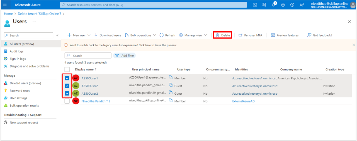Toggle the select-all header checkbox
The width and height of the screenshot is (357, 141).
tap(67, 69)
